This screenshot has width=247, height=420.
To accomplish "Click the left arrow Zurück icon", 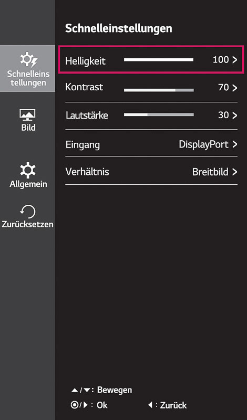I will click(x=150, y=405).
